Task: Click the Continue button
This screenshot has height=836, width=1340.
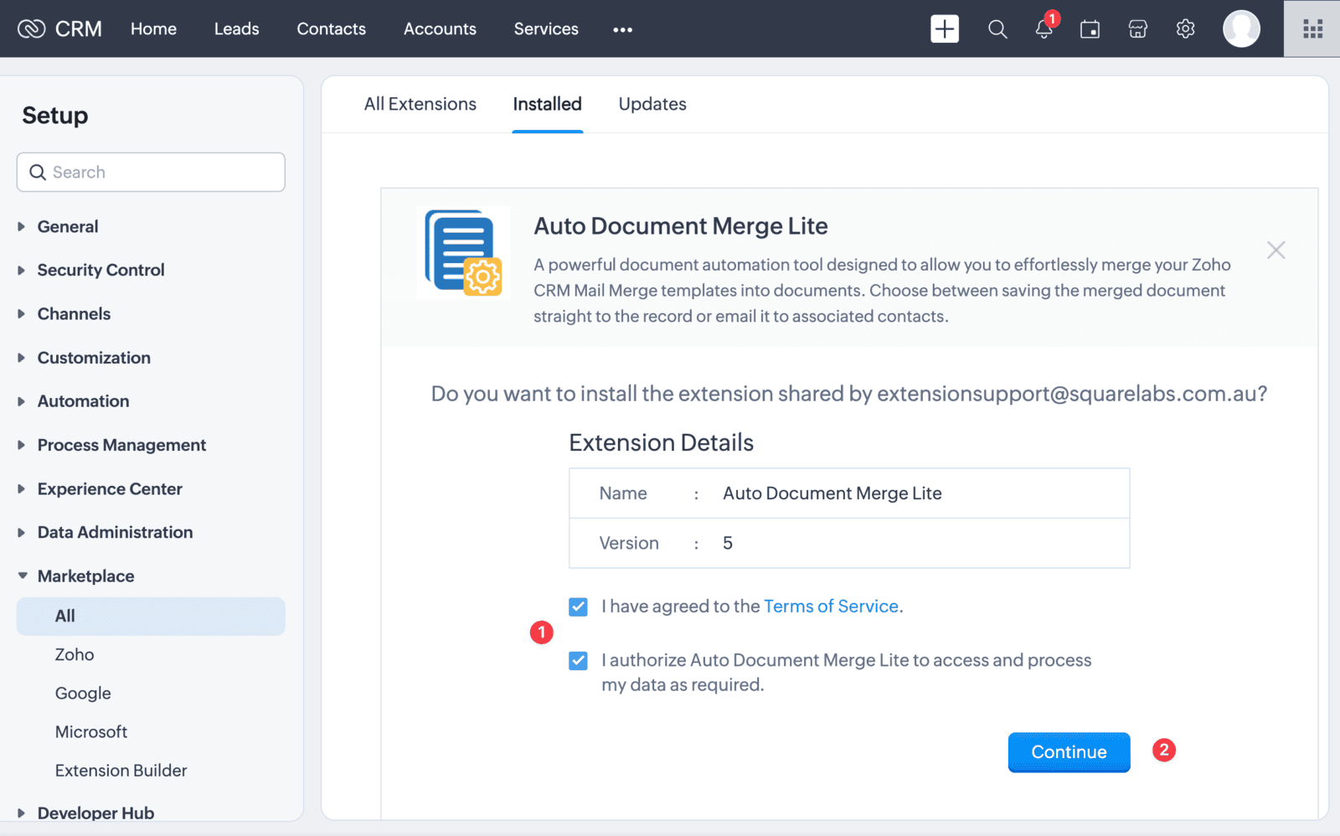Action: (1069, 751)
